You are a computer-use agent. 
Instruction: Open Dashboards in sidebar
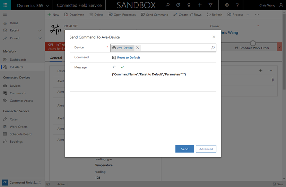click(x=18, y=60)
